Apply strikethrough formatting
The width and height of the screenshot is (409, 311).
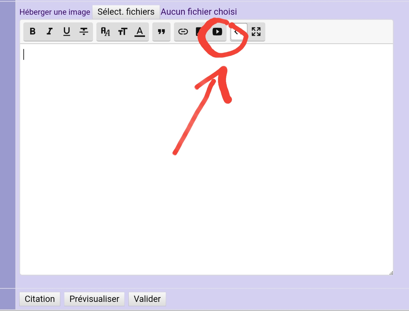[84, 32]
